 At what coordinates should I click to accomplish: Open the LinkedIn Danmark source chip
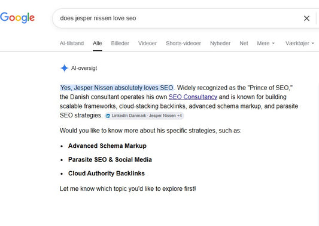[144, 116]
